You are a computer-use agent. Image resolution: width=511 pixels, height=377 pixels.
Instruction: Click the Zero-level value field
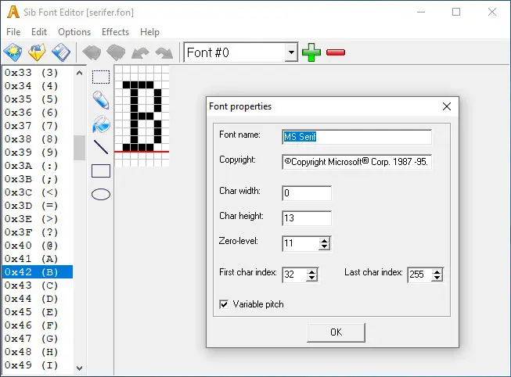(300, 243)
